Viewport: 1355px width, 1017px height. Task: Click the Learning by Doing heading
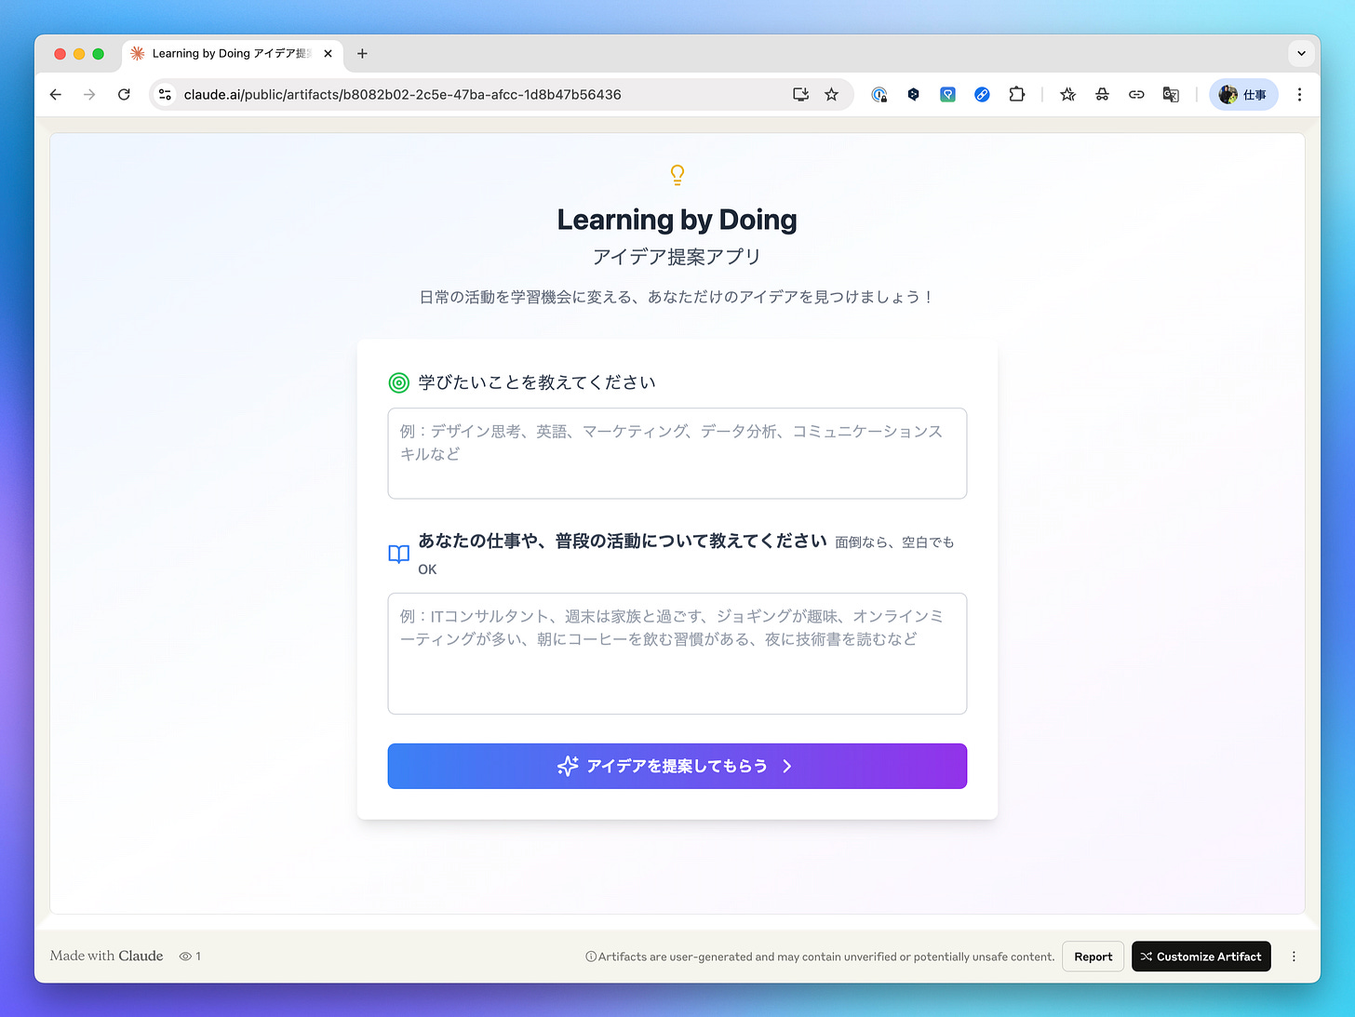[x=677, y=220]
